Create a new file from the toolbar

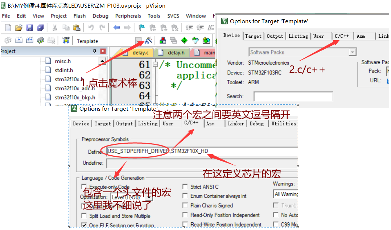coord(8,28)
